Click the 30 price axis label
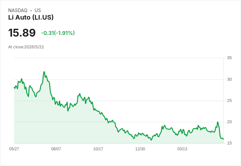Screen dimensions: 241x166 (x=229, y=79)
